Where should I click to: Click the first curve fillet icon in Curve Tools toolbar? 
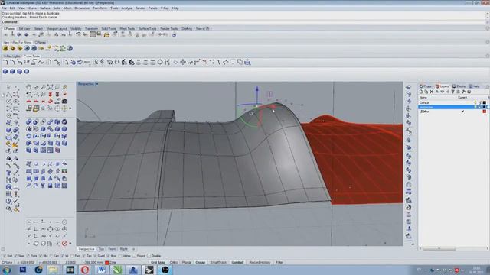[x=5, y=63]
